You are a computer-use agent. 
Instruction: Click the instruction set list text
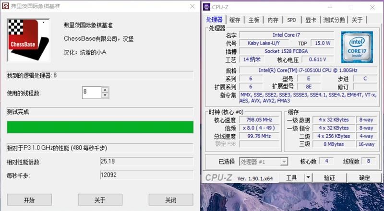click(x=308, y=98)
